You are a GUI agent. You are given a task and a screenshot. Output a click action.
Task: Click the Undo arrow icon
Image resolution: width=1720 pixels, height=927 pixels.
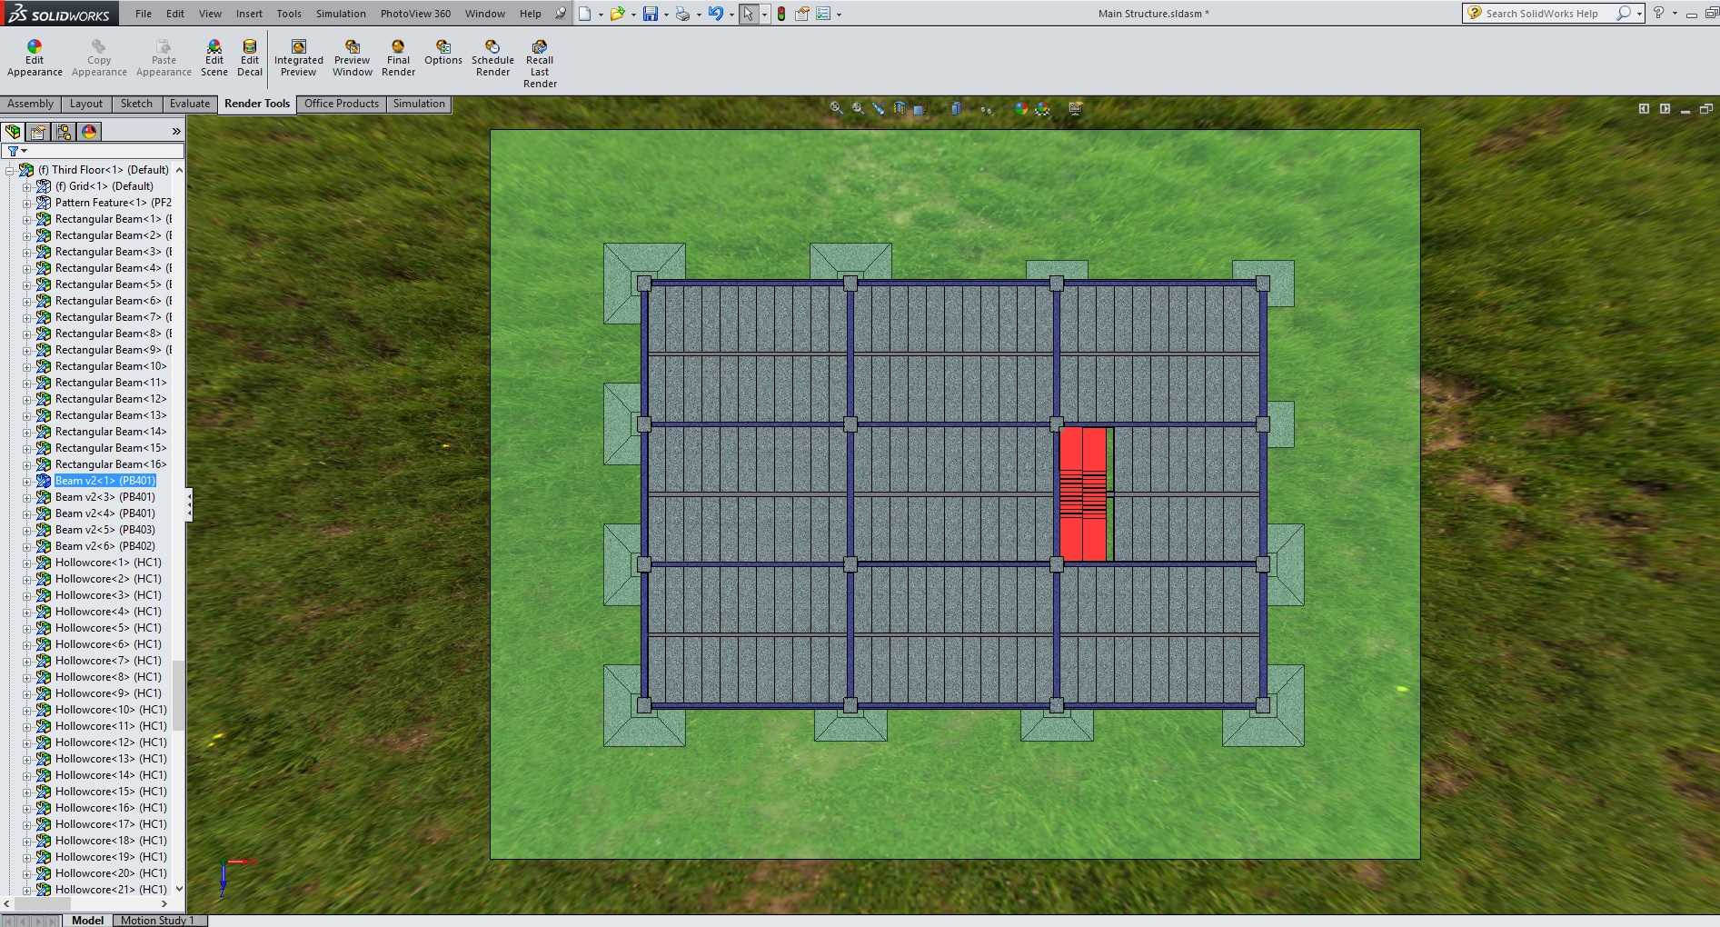pyautogui.click(x=716, y=14)
